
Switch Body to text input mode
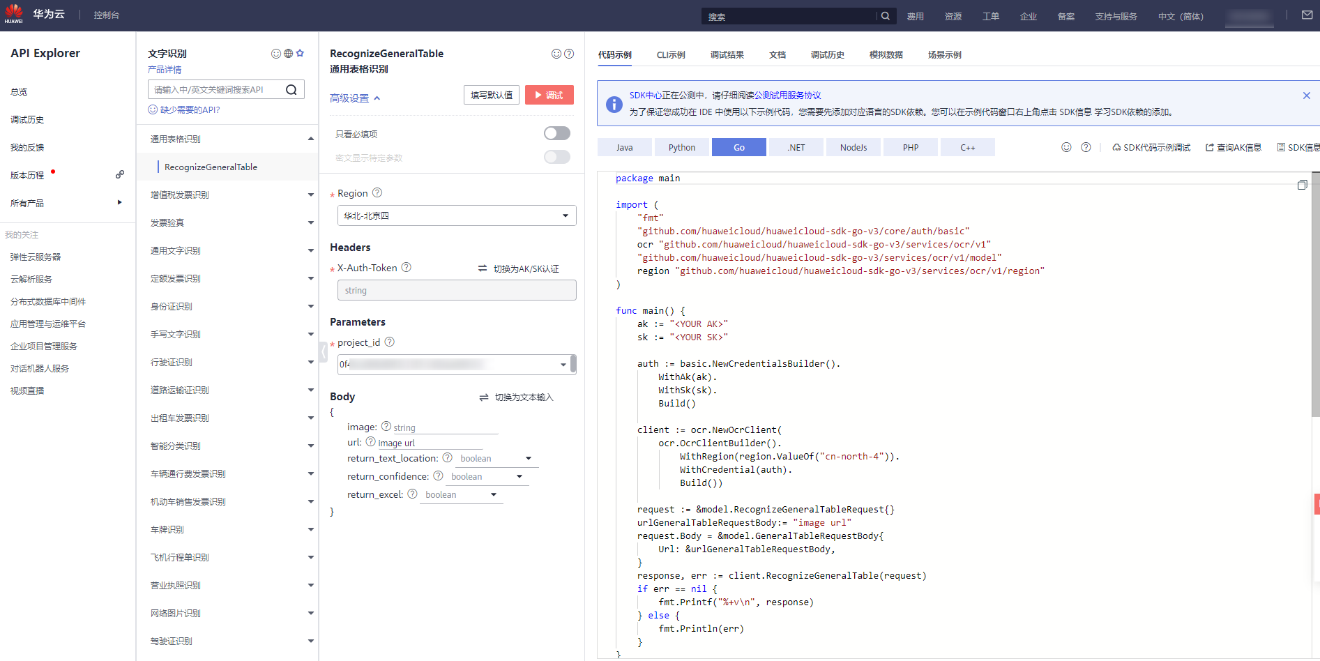click(517, 397)
